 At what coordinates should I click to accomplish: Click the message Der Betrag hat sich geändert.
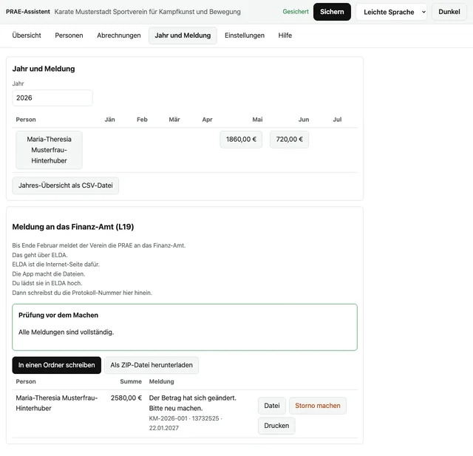coord(192,398)
